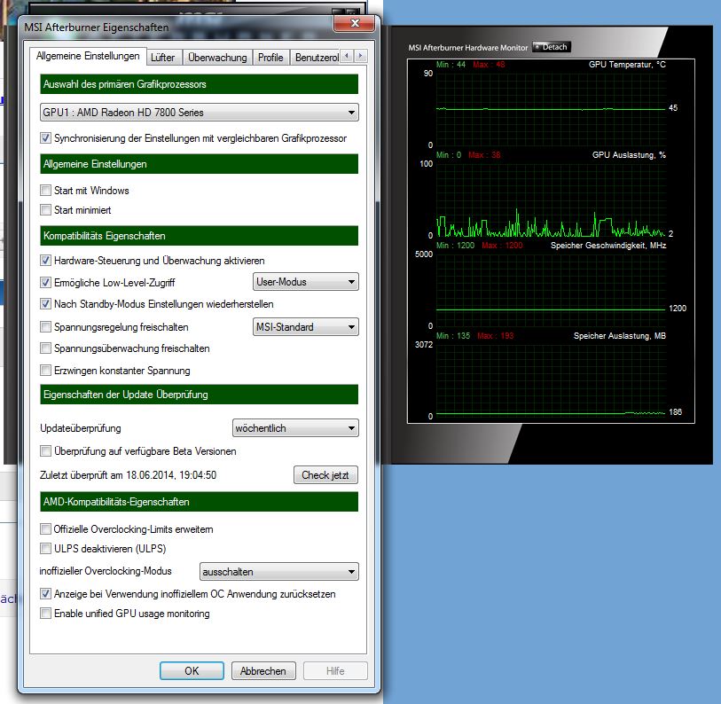Click the Speicher Auslastung graph

click(x=551, y=379)
